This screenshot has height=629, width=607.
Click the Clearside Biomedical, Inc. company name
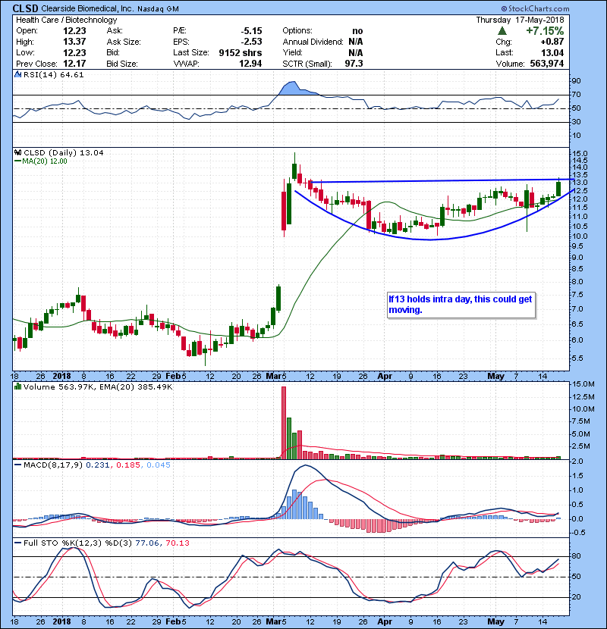point(88,8)
